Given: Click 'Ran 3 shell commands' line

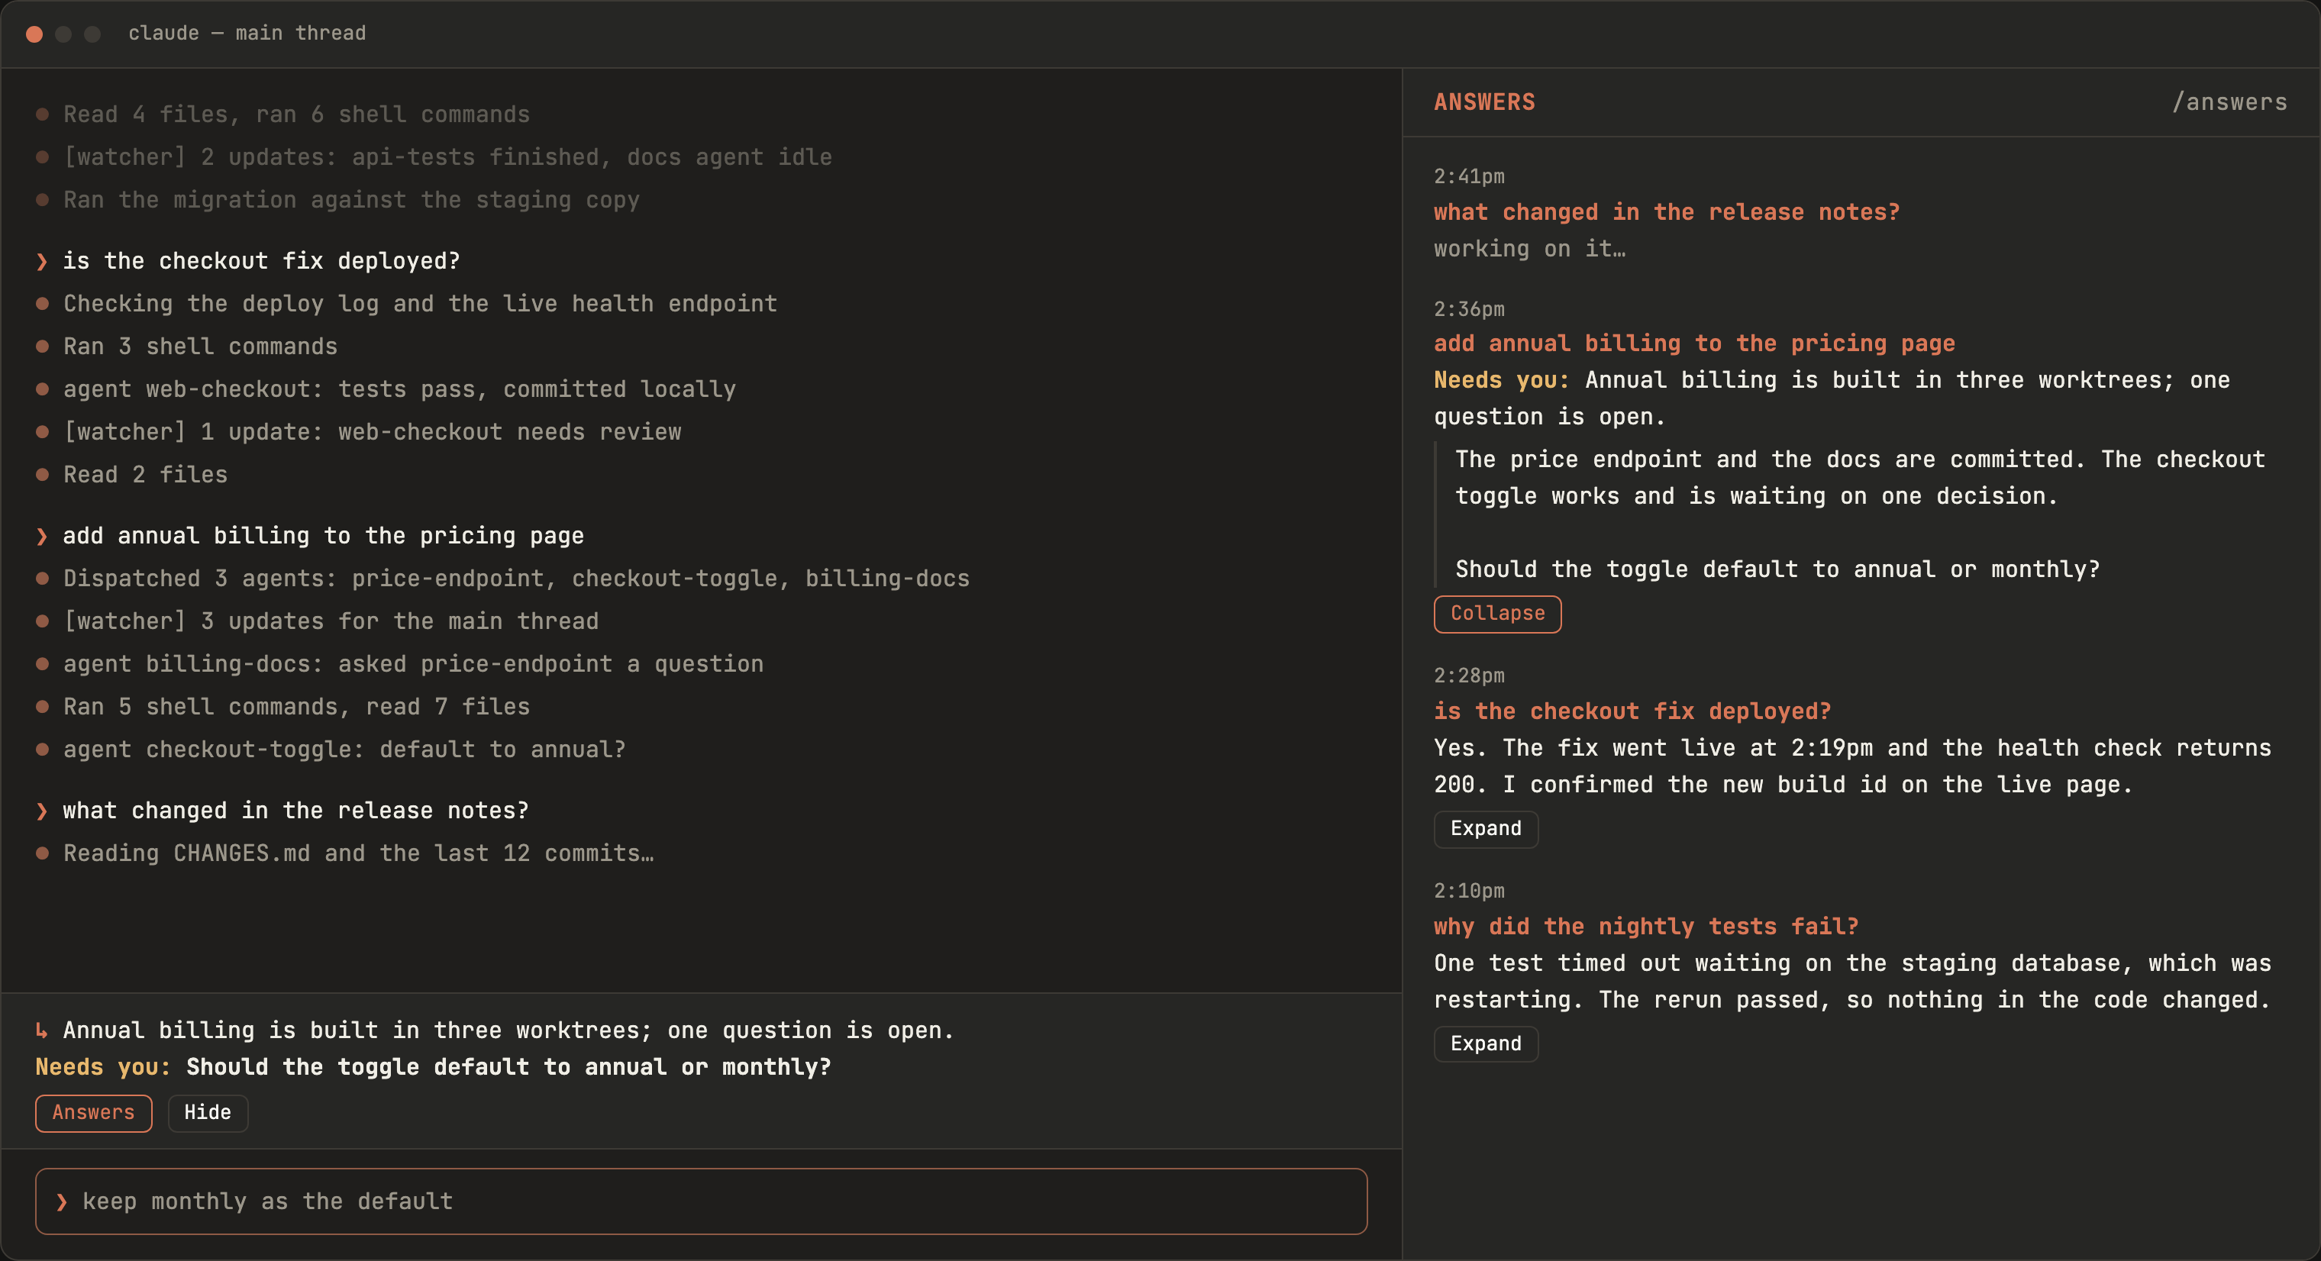Looking at the screenshot, I should [x=200, y=347].
